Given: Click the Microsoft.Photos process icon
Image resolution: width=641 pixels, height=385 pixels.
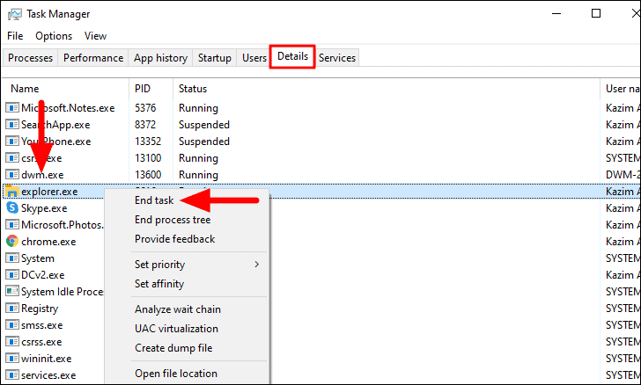Looking at the screenshot, I should click(12, 224).
